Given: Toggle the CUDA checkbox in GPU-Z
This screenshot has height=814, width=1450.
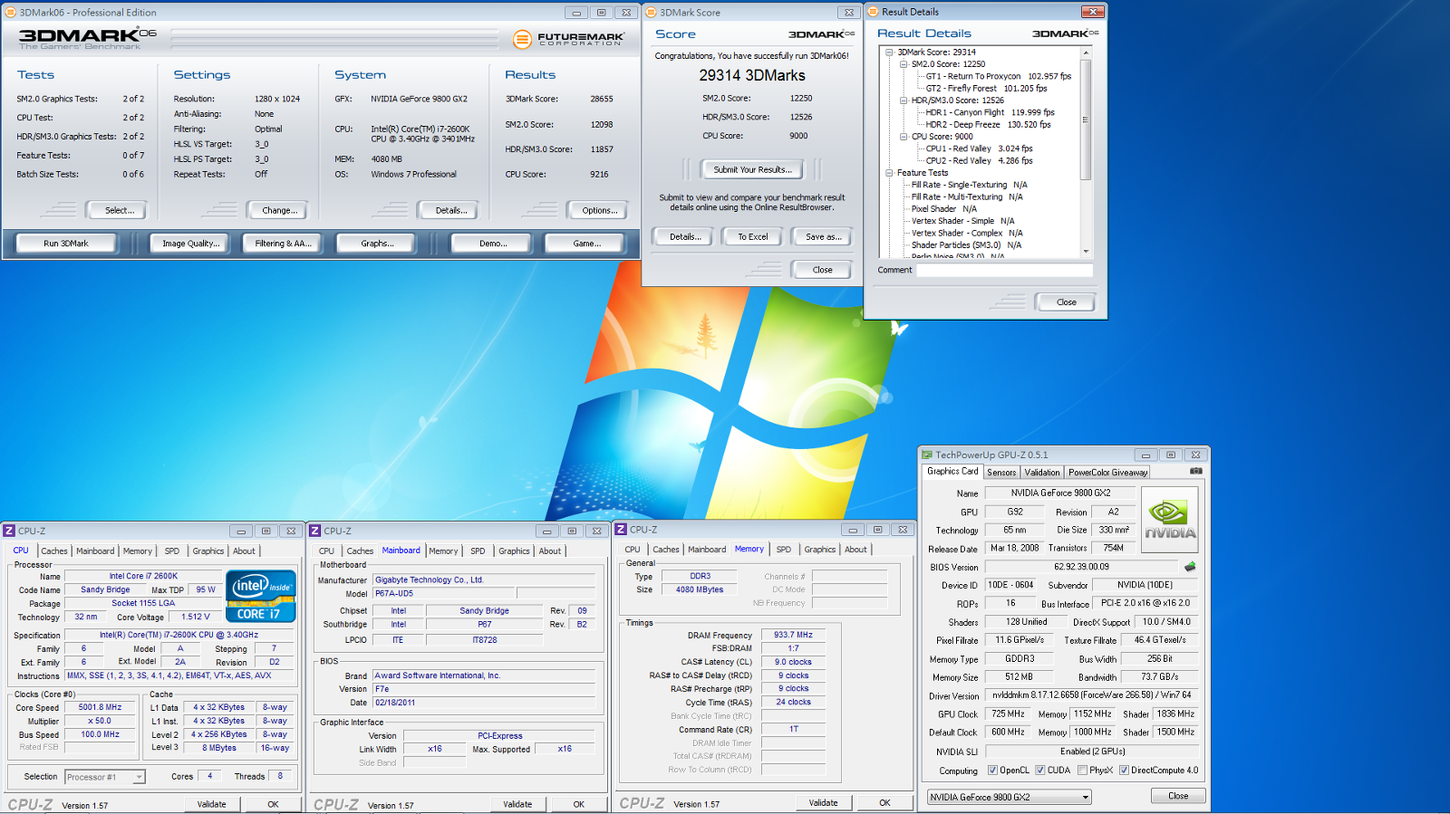Looking at the screenshot, I should 1040,771.
